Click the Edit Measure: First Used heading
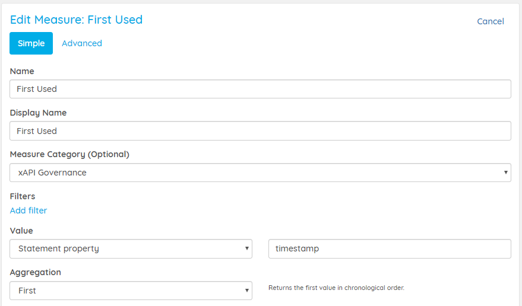This screenshot has width=522, height=306. (76, 20)
